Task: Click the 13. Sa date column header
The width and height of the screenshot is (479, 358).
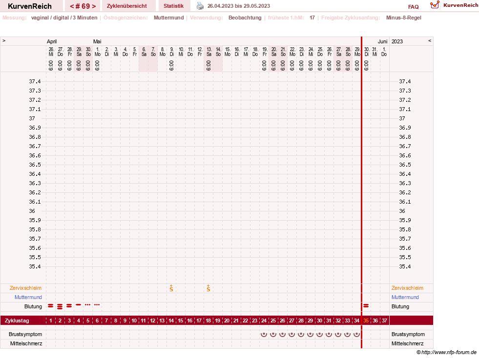Action: [209, 52]
